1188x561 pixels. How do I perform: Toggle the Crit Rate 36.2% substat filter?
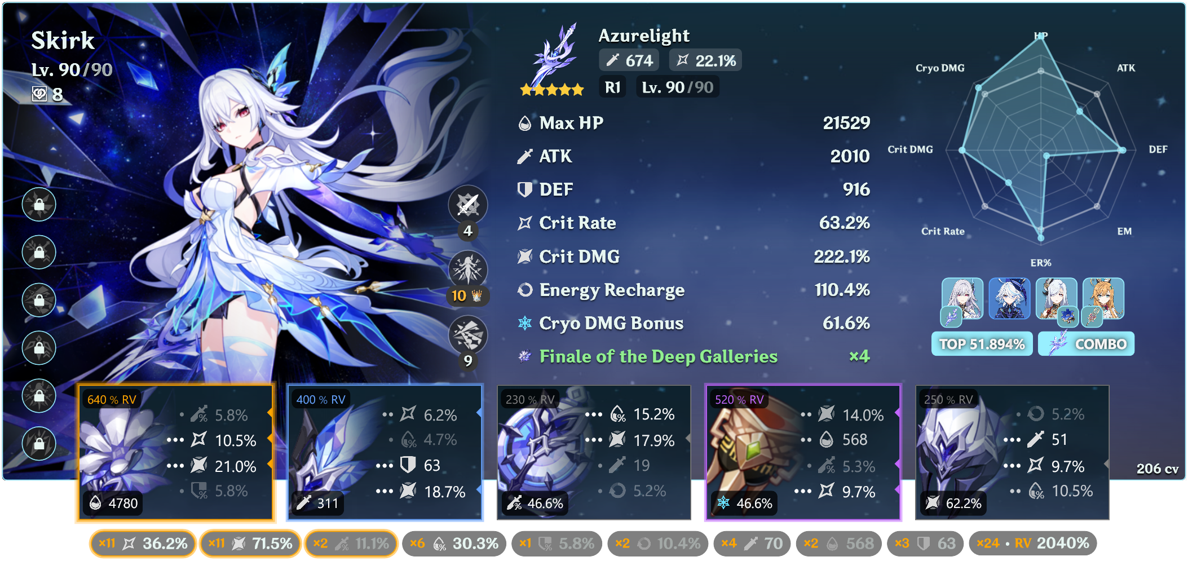tap(143, 544)
